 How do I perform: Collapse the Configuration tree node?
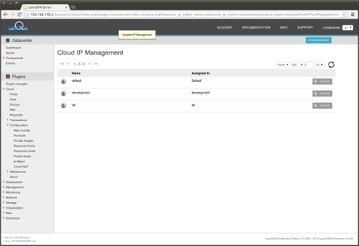8,125
